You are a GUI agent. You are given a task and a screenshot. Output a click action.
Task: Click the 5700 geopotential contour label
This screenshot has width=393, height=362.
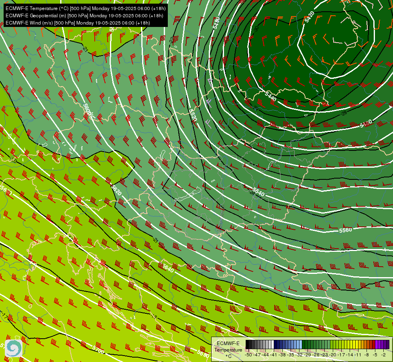coord(98,350)
